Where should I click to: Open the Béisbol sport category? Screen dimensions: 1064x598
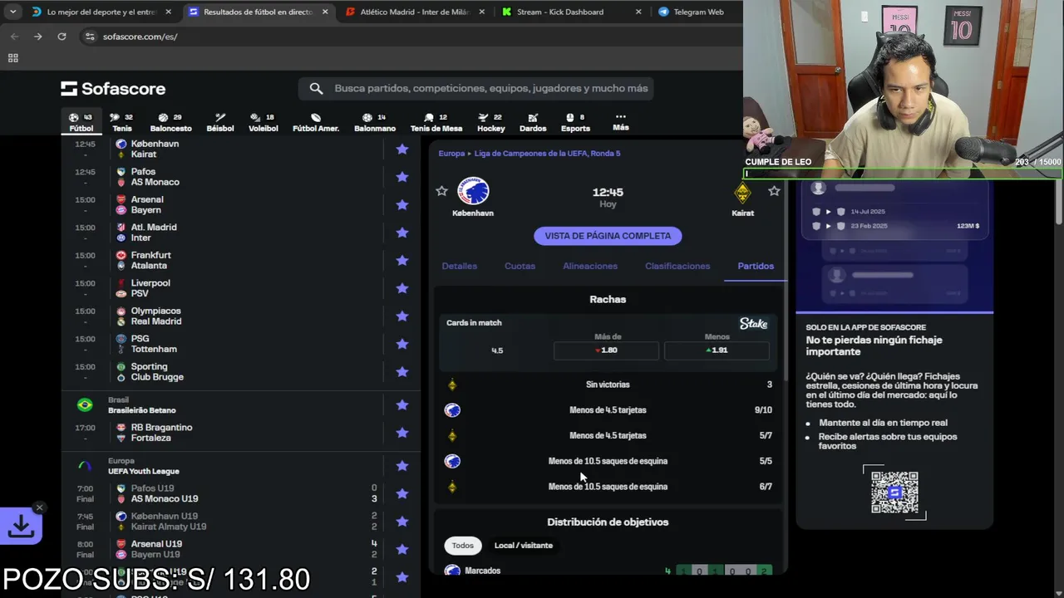coord(220,122)
